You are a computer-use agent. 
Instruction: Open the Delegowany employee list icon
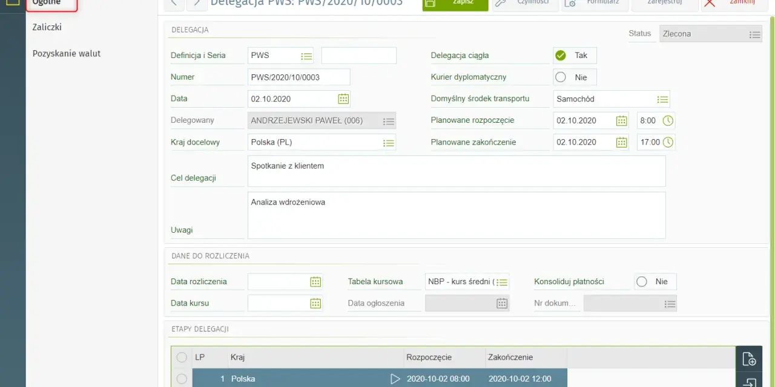pos(388,121)
